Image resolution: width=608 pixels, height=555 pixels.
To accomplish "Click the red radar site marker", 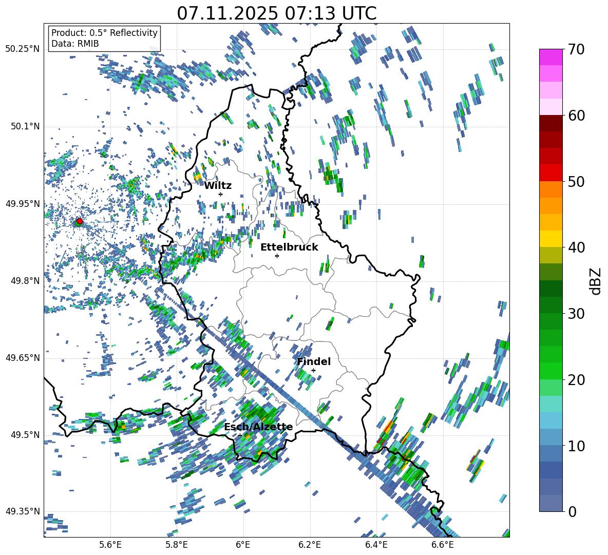I will (x=80, y=221).
